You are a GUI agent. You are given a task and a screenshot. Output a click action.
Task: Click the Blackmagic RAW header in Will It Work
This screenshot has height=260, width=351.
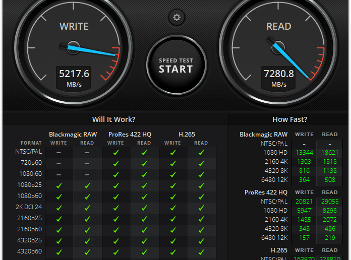click(73, 134)
